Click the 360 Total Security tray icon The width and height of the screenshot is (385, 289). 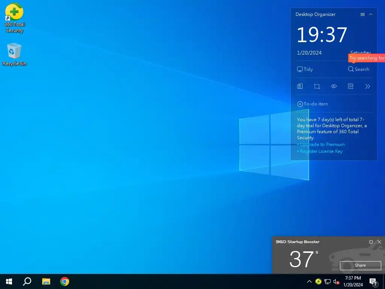[x=318, y=281]
